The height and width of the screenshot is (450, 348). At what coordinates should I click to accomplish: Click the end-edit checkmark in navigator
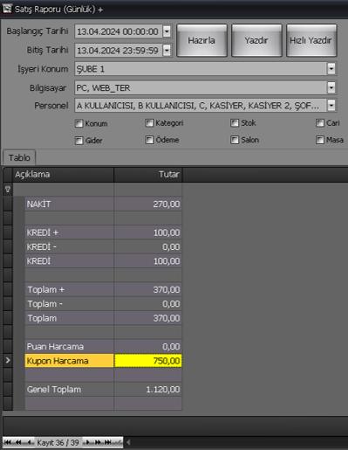click(118, 442)
